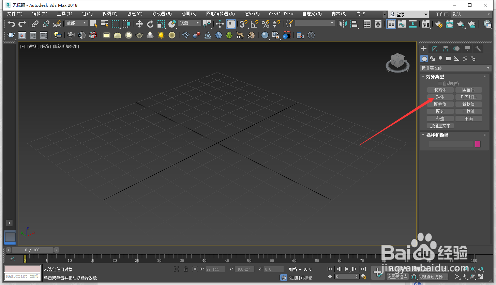Open the Rendered Frame Window icon
Viewport: 496px width, 285px height.
(x=450, y=24)
